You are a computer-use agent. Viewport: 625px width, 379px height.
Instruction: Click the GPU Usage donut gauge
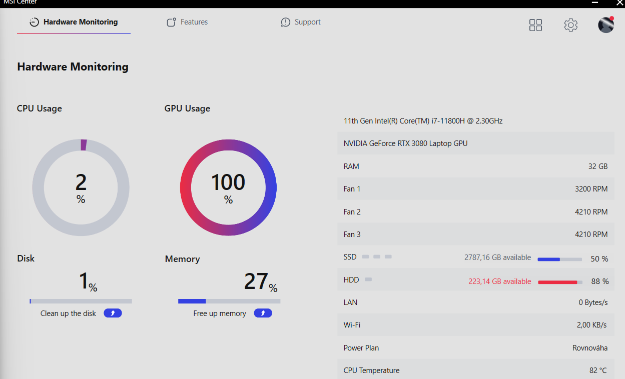pos(228,187)
